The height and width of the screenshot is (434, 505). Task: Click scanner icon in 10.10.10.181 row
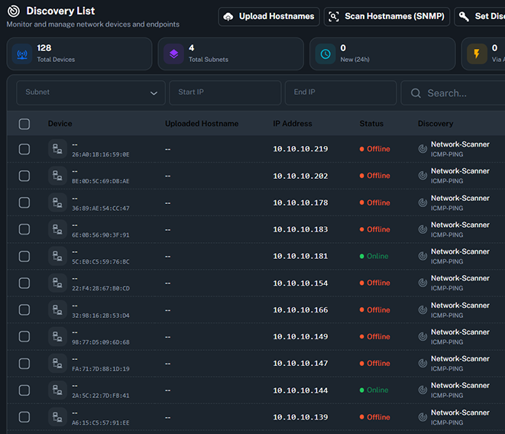click(422, 256)
